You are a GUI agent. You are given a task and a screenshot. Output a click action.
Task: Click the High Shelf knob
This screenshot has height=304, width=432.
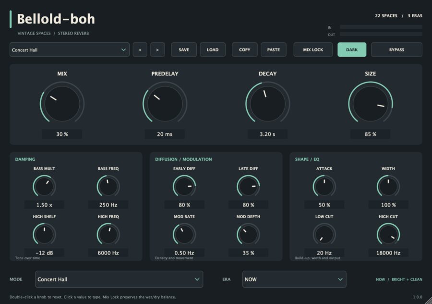click(44, 234)
